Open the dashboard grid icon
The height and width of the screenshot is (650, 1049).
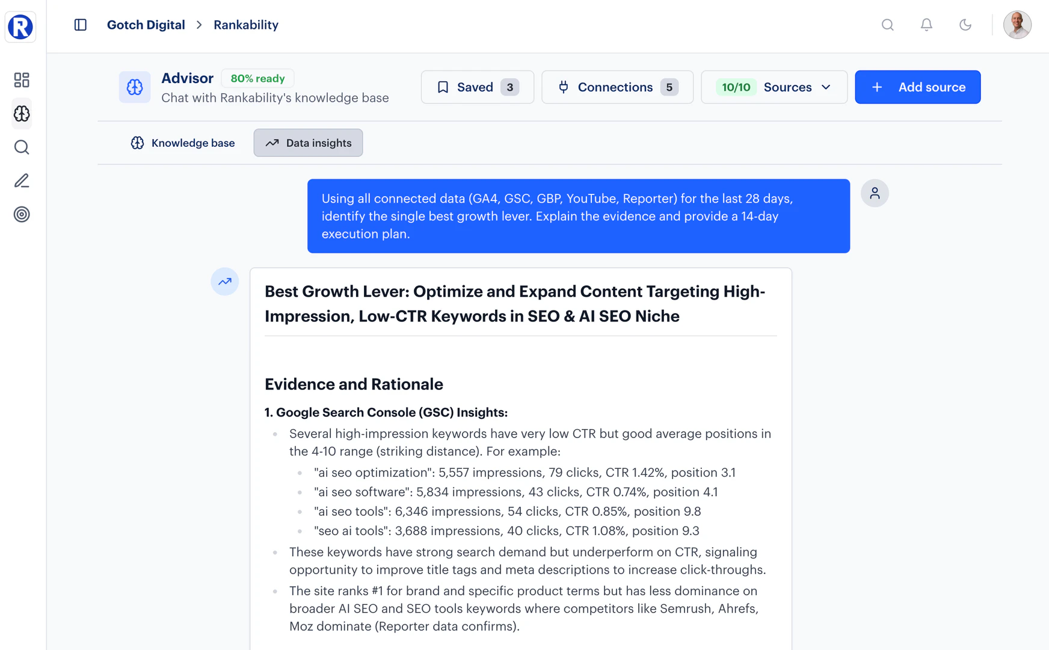coord(22,80)
